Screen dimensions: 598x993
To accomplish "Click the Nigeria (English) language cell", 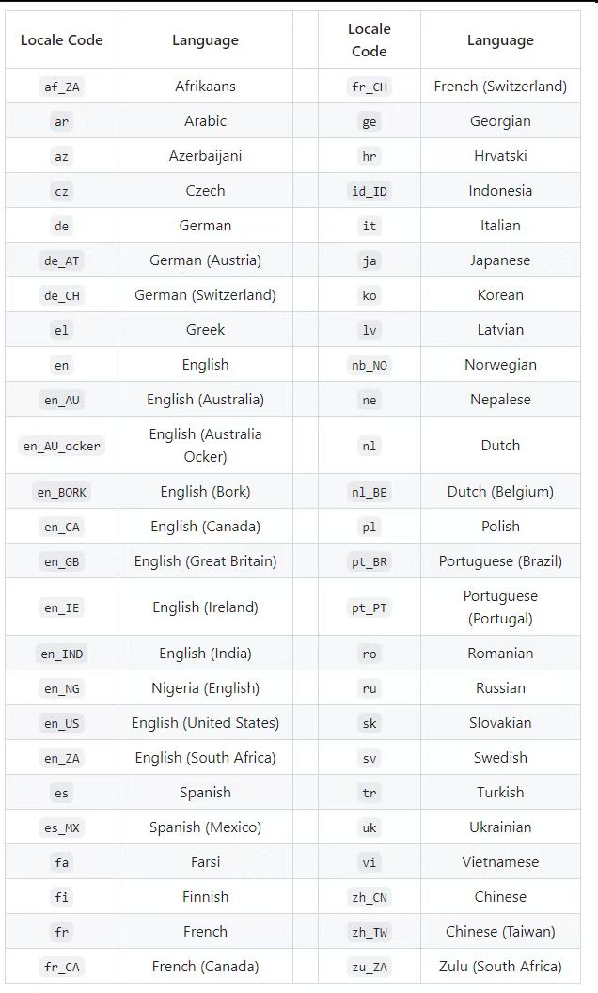I will pos(205,688).
